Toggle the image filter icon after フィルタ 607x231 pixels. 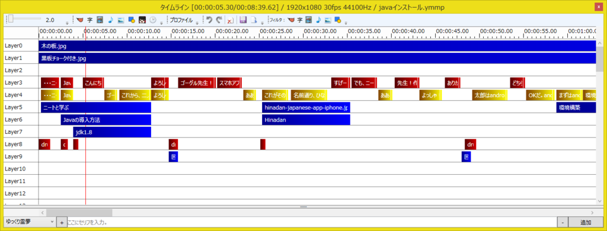(x=328, y=20)
